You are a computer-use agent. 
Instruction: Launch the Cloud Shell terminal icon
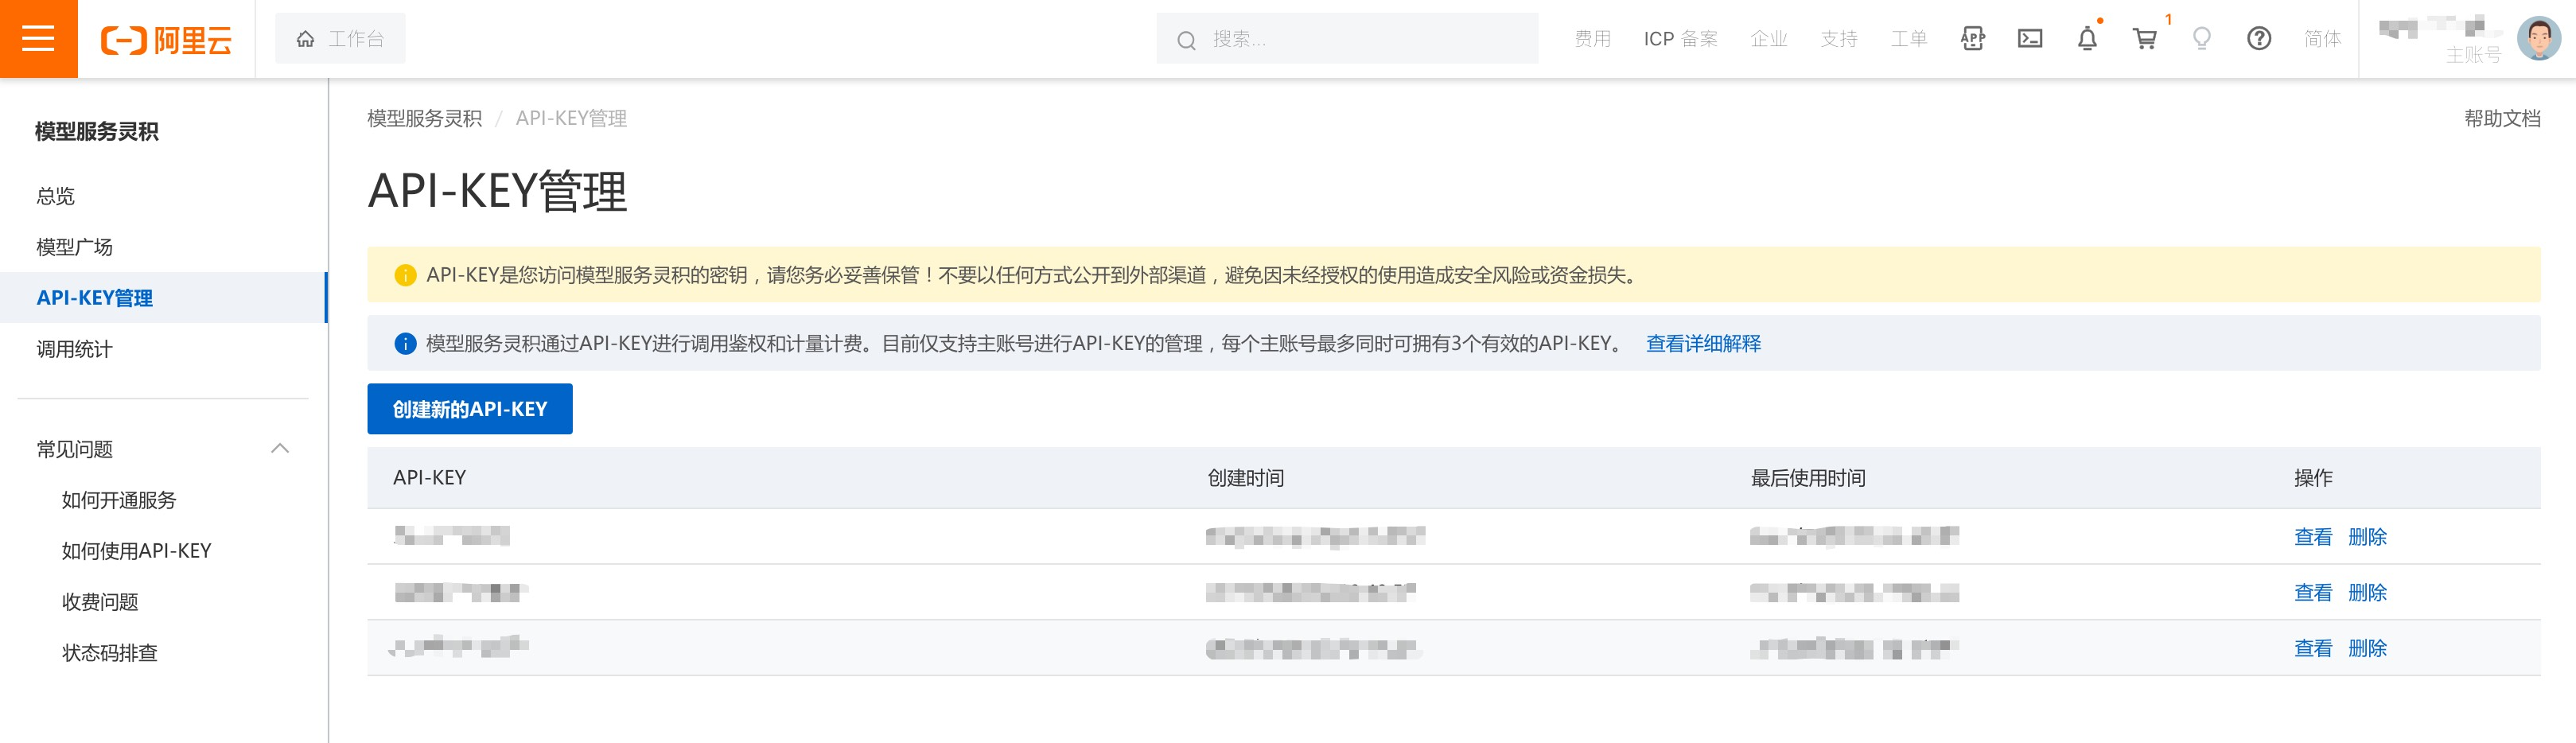[x=2030, y=39]
